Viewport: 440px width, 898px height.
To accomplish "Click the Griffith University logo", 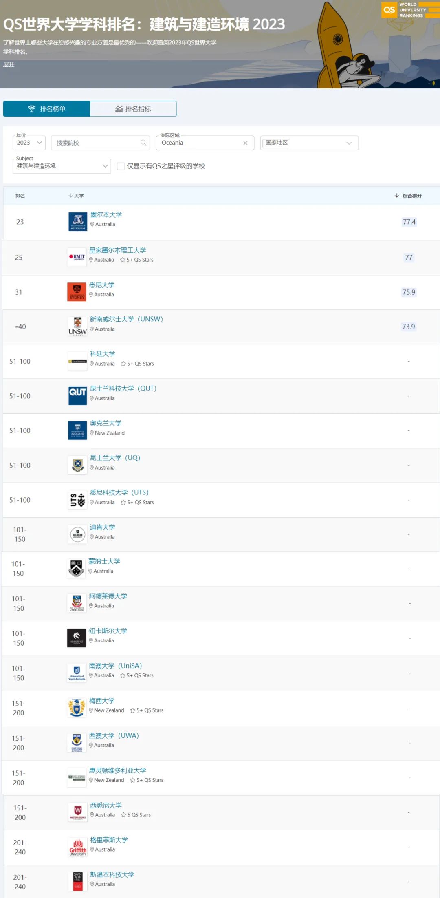I will [x=77, y=847].
